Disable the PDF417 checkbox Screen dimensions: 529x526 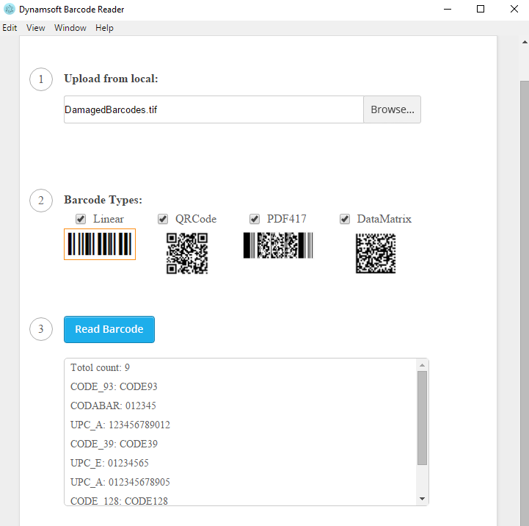point(255,219)
